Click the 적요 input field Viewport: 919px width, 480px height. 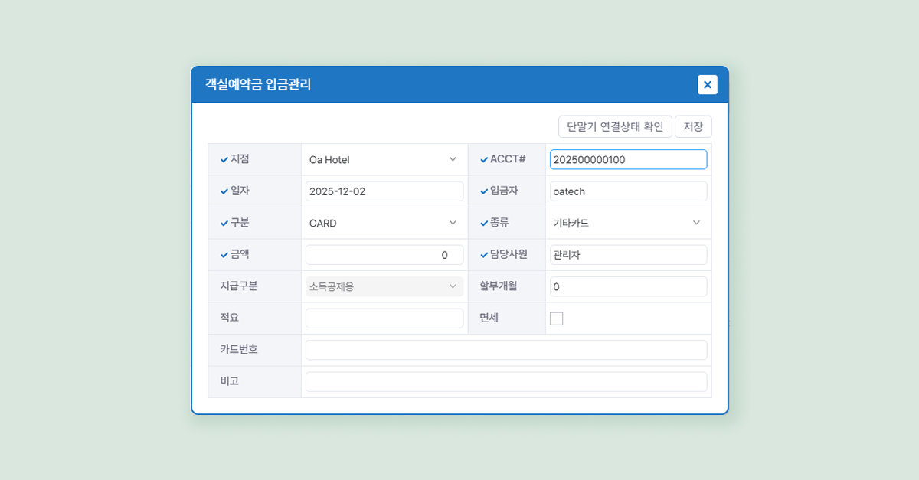coord(384,318)
